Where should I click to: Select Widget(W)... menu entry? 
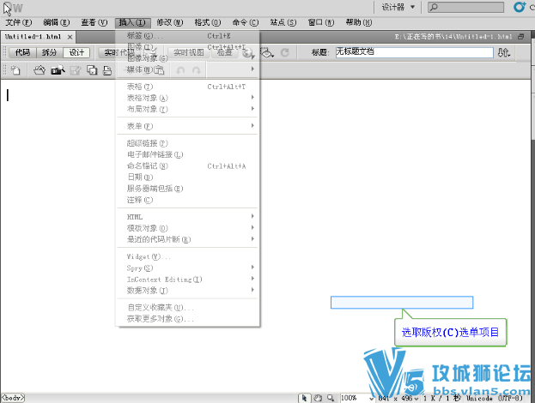click(x=187, y=257)
